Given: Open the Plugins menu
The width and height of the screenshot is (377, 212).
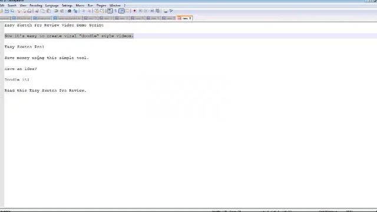Looking at the screenshot, I should (x=101, y=5).
